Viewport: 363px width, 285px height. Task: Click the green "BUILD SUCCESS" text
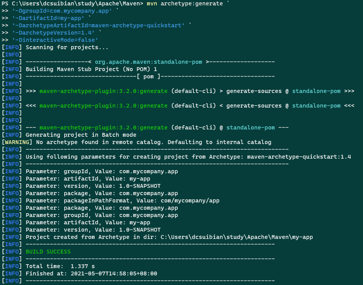coord(48,252)
